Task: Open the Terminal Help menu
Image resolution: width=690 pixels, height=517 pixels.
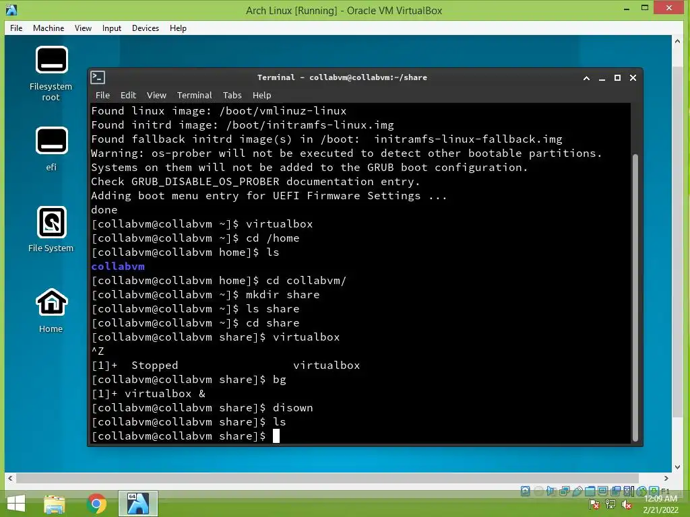Action: [x=262, y=96]
